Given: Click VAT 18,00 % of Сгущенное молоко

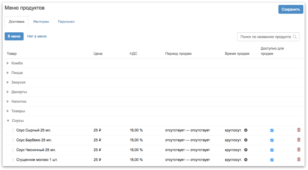Looking at the screenshot, I should (136, 160).
